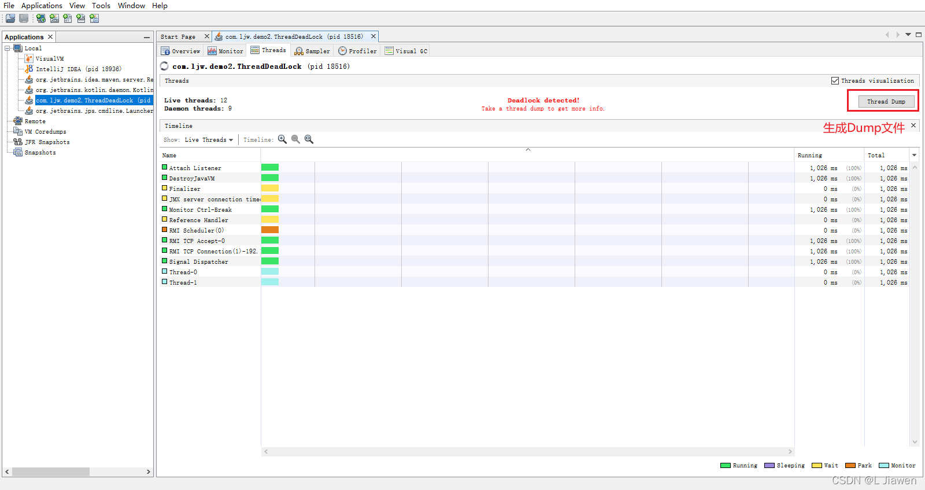Image resolution: width=925 pixels, height=490 pixels.
Task: Click the Load Snapshot toolbar icon
Action: click(10, 19)
